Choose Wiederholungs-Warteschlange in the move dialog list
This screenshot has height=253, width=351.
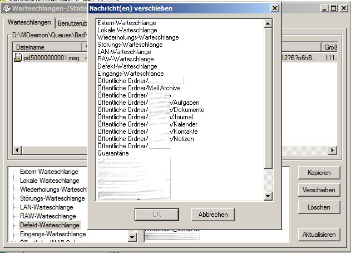(x=137, y=37)
